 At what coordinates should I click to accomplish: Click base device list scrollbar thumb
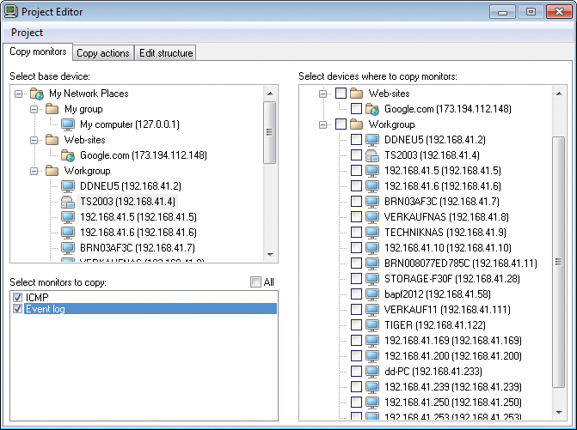(270, 132)
